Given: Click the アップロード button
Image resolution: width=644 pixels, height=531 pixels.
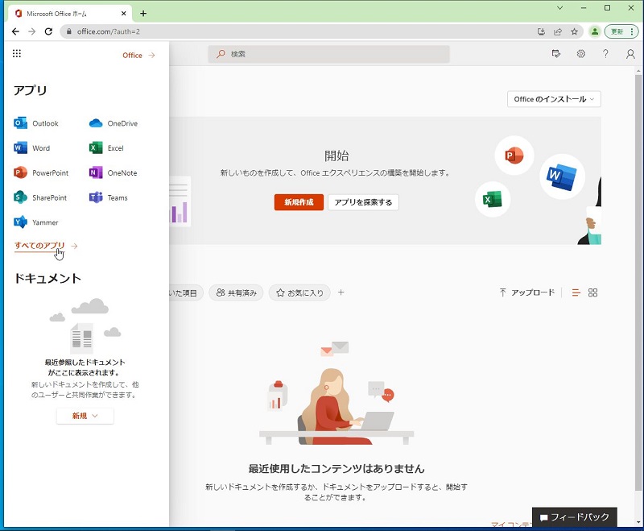Looking at the screenshot, I should tap(527, 292).
